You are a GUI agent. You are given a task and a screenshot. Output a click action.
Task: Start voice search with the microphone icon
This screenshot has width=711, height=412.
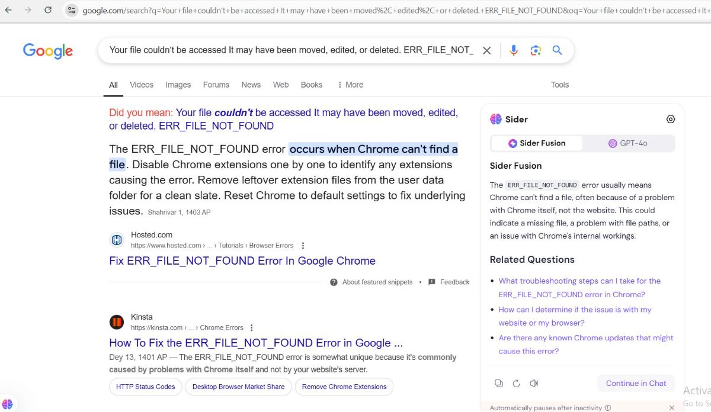point(514,51)
